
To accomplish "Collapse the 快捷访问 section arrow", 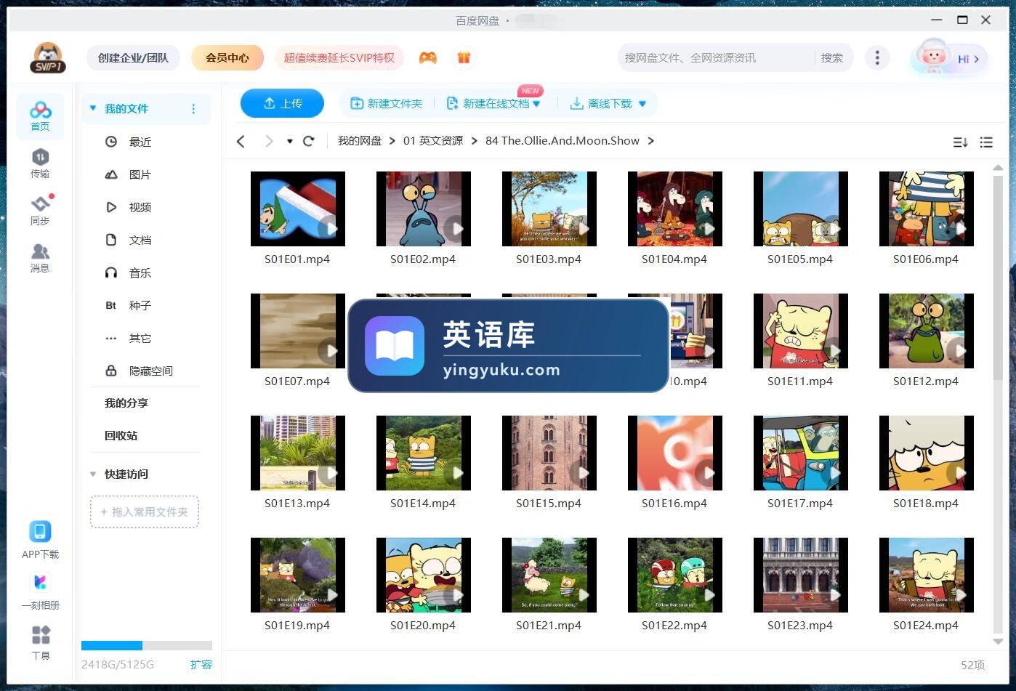I will (x=93, y=474).
